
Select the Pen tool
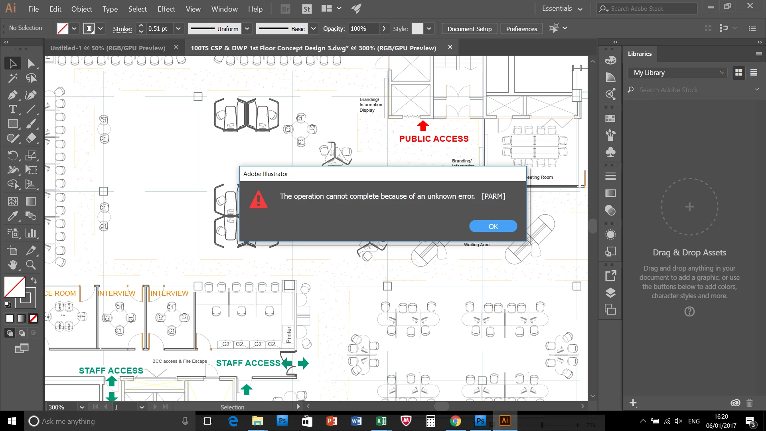pyautogui.click(x=12, y=95)
